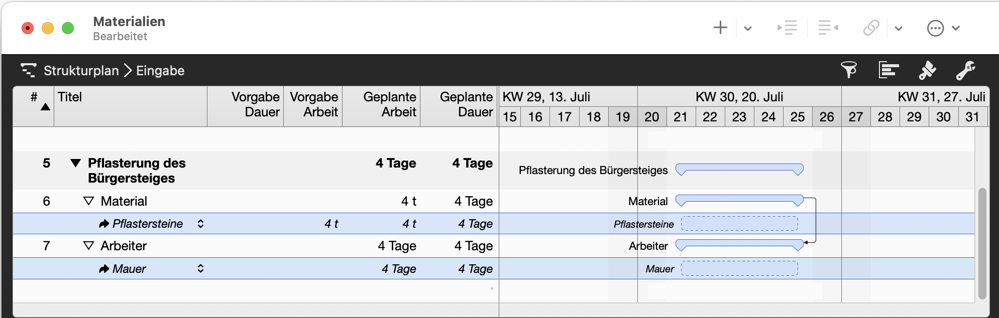Open more actions via the circled ellipsis icon
This screenshot has height=318, width=999.
pyautogui.click(x=935, y=28)
